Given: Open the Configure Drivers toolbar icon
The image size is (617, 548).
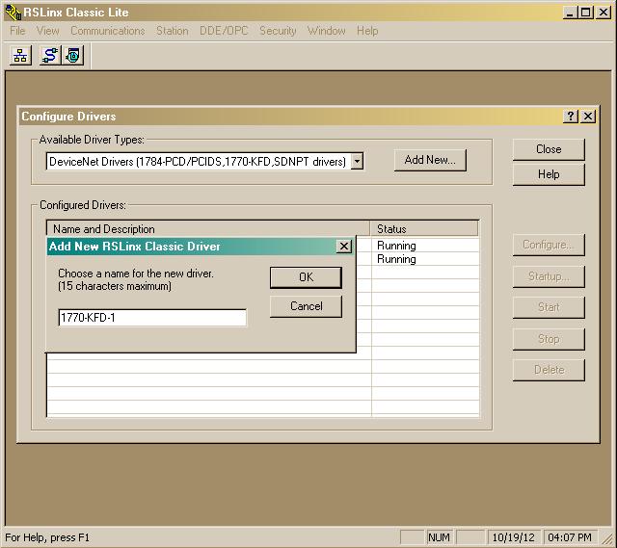Looking at the screenshot, I should click(x=50, y=55).
